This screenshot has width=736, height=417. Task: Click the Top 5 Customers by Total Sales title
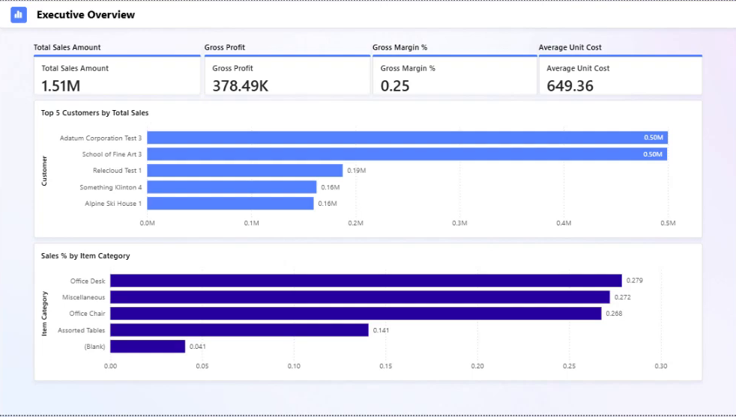coord(95,113)
